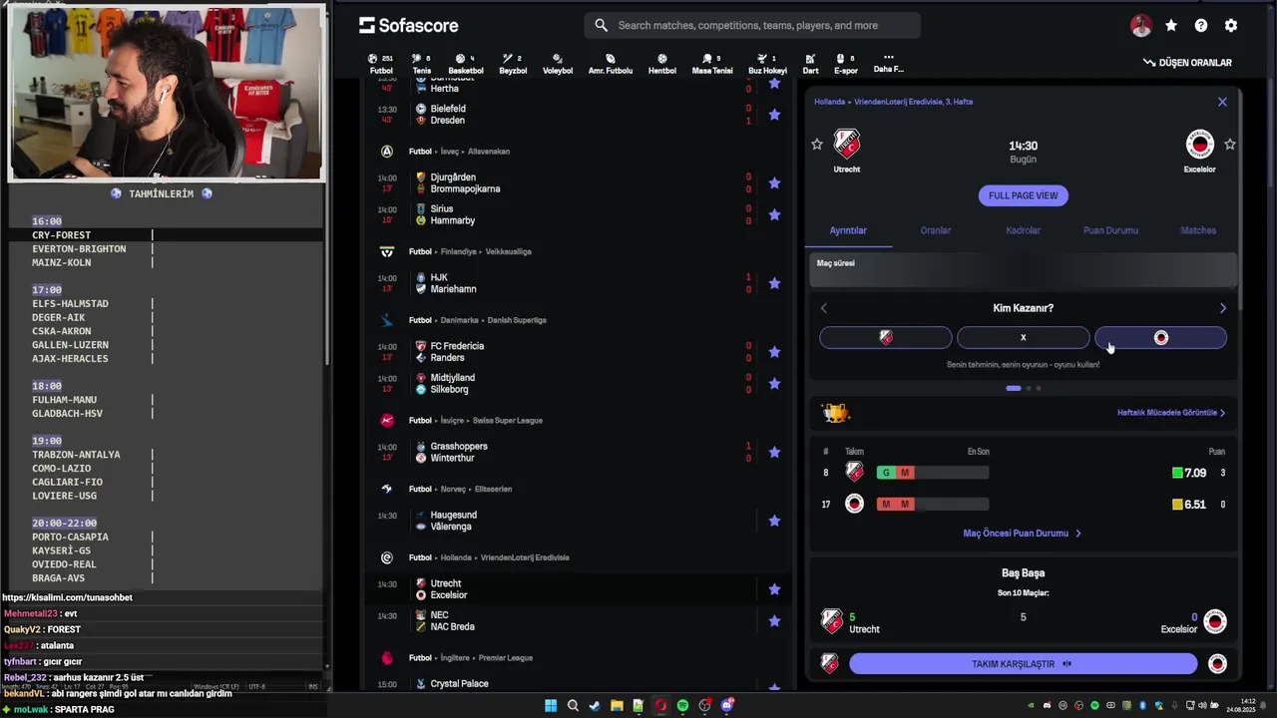This screenshot has height=718, width=1277.
Task: Open the settings gear icon
Action: tap(1231, 26)
